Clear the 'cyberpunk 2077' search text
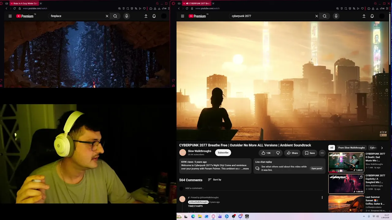The width and height of the screenshot is (392, 220). tap(317, 16)
